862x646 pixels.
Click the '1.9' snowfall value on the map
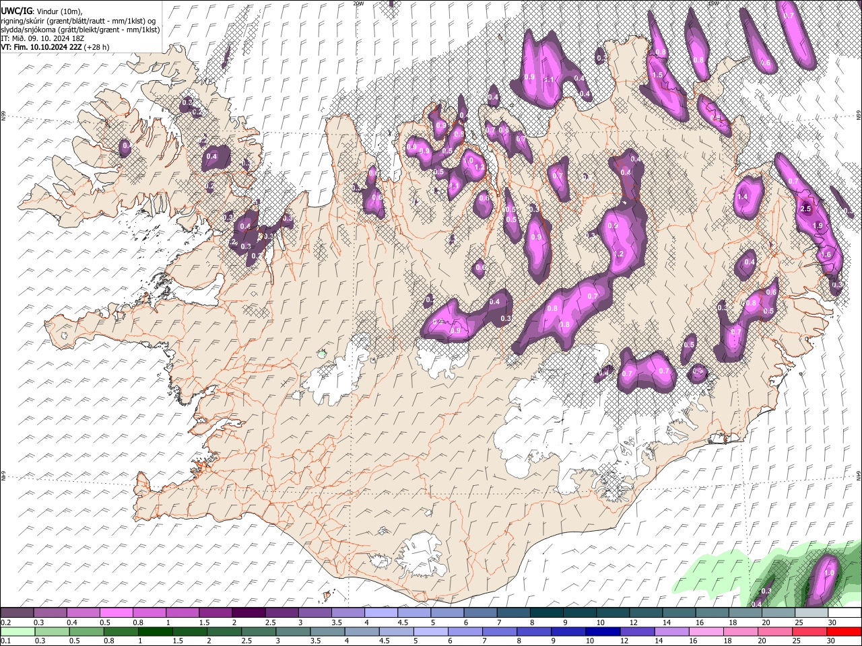tap(818, 226)
